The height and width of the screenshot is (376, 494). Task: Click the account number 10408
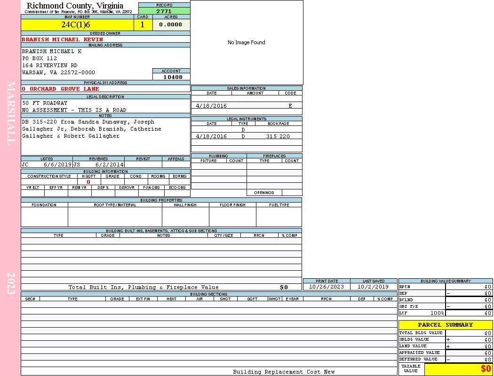pos(172,77)
